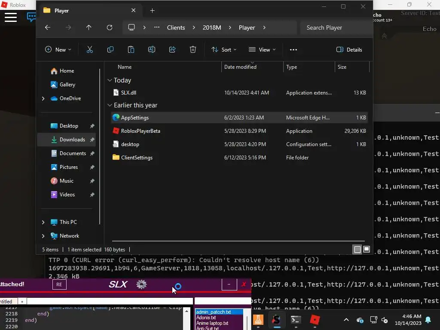Minimize the SLX window
This screenshot has height=330, width=440.
tap(229, 284)
